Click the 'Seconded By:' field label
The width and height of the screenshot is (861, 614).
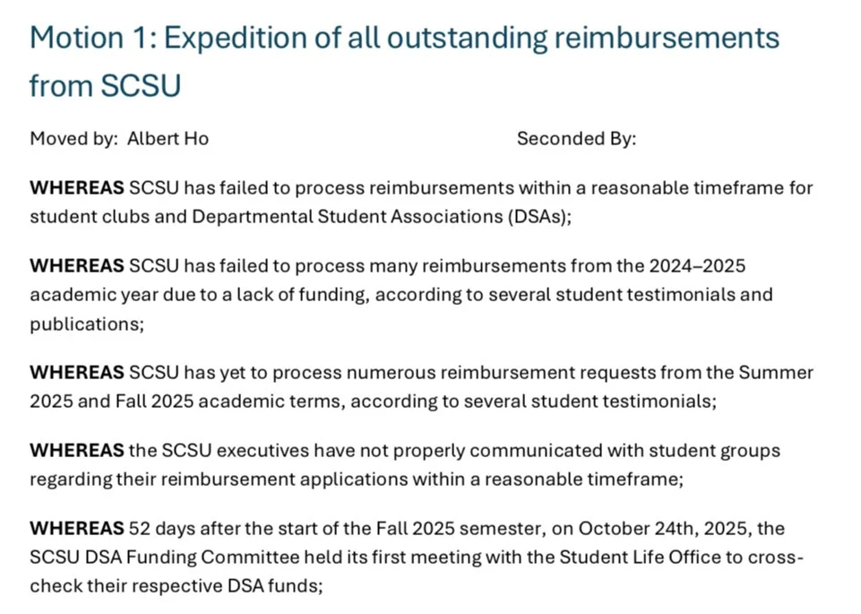point(576,138)
